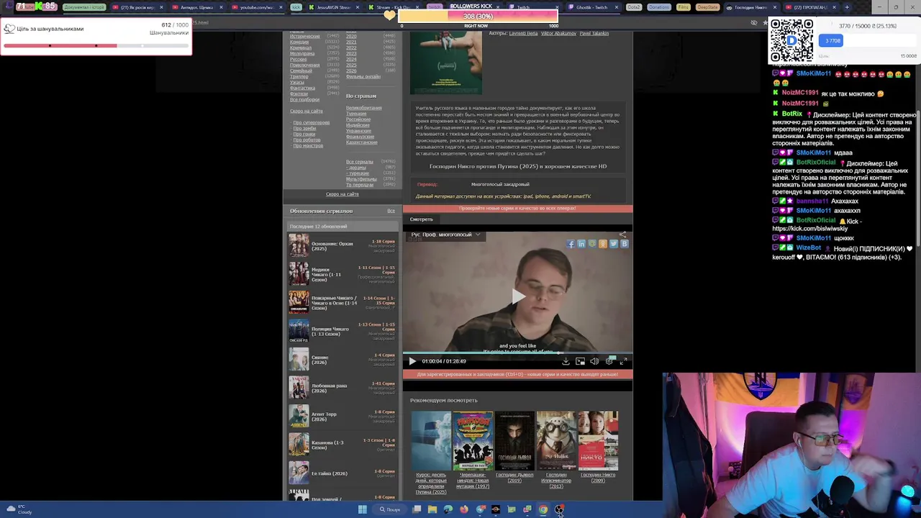Open the 'Комедия' genre link
This screenshot has width=921, height=518.
(299, 42)
